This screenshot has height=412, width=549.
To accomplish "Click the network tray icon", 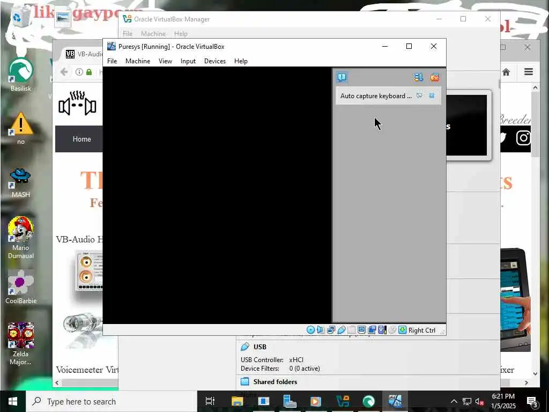I will coord(467,401).
